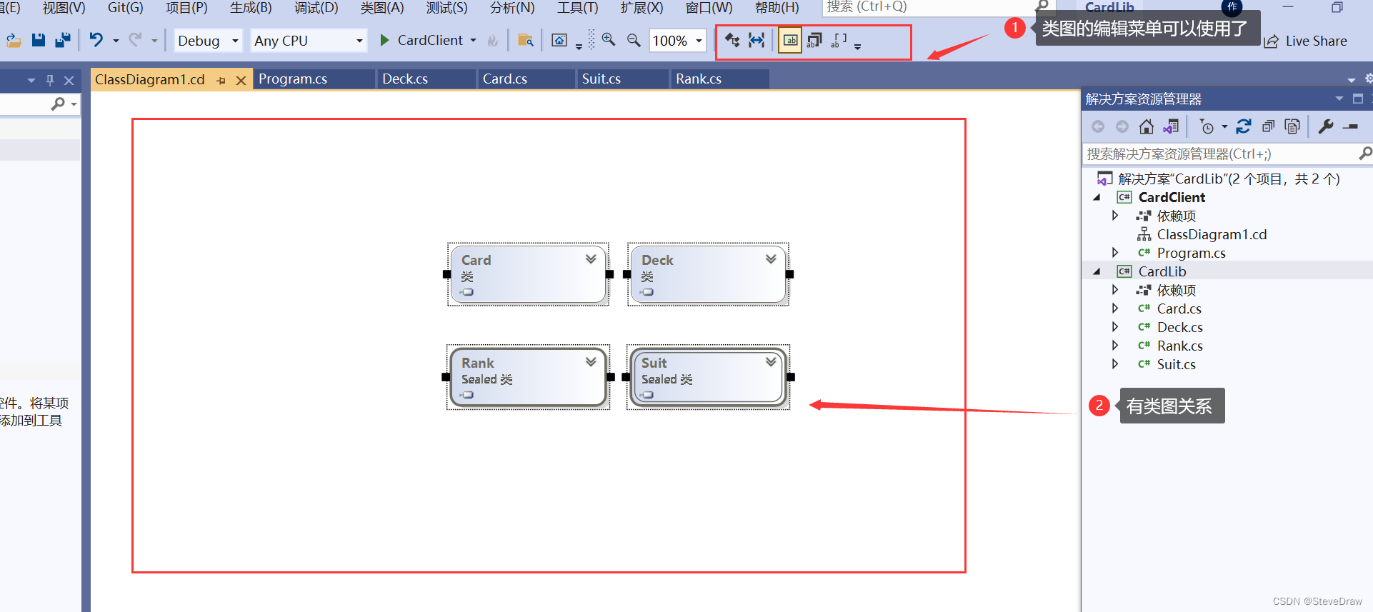Collapse the CardClient project node
The width and height of the screenshot is (1373, 612).
pyautogui.click(x=1097, y=197)
